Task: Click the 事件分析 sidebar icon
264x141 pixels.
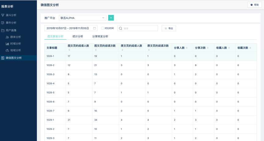Action: [x=3, y=23]
